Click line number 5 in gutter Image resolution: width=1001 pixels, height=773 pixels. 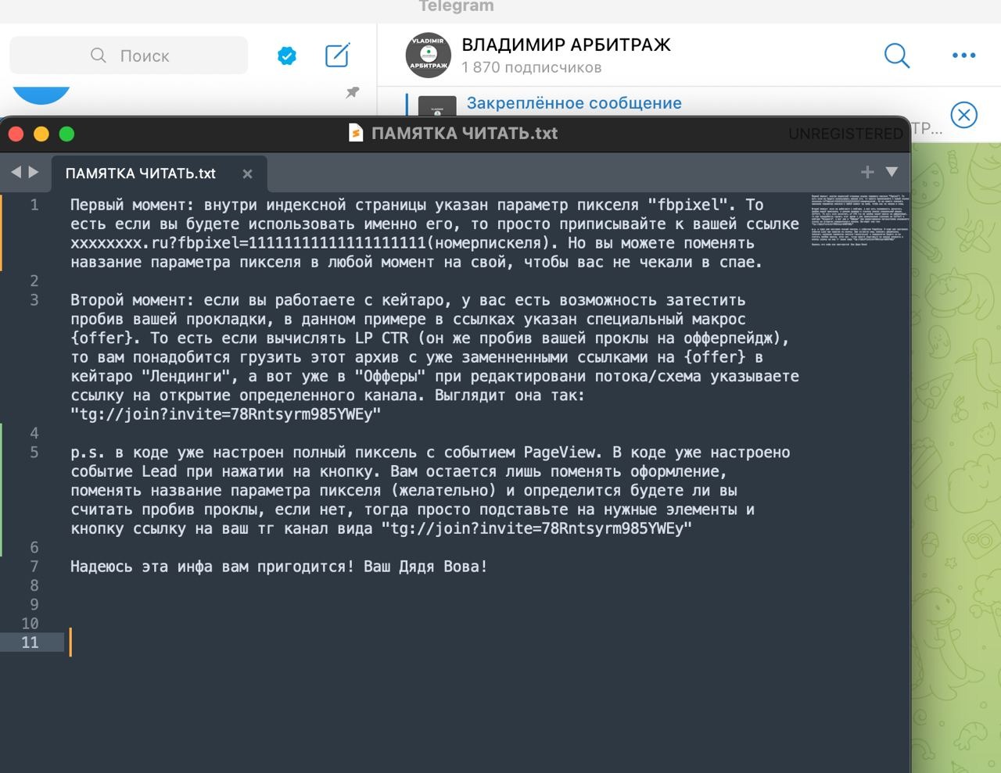click(x=34, y=453)
